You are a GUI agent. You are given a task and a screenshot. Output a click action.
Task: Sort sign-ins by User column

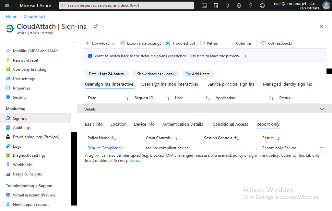(x=208, y=98)
